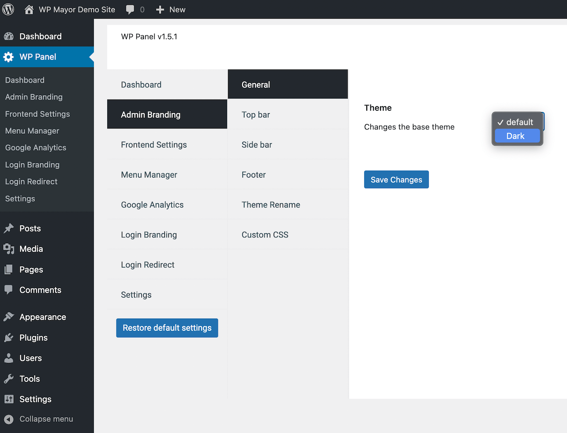This screenshot has width=567, height=433.
Task: Open Login Redirect submenu in dark sidebar
Action: point(31,182)
